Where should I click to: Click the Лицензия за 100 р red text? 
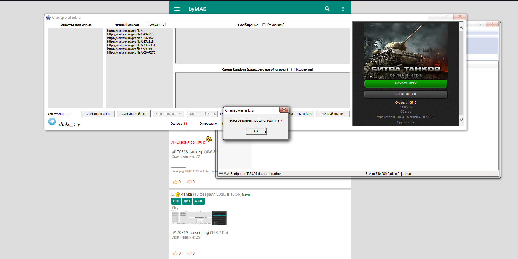coord(188,142)
